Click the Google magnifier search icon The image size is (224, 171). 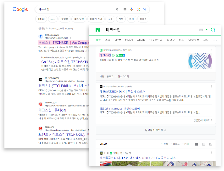(145, 9)
